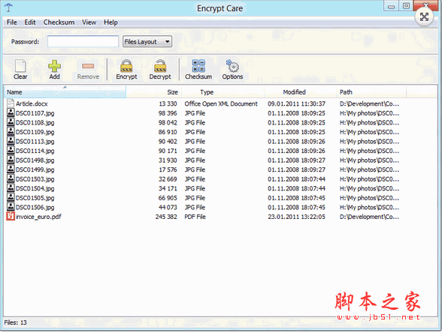This screenshot has height=333, width=442.
Task: Click the Office Open XML Document type
Action: click(221, 103)
